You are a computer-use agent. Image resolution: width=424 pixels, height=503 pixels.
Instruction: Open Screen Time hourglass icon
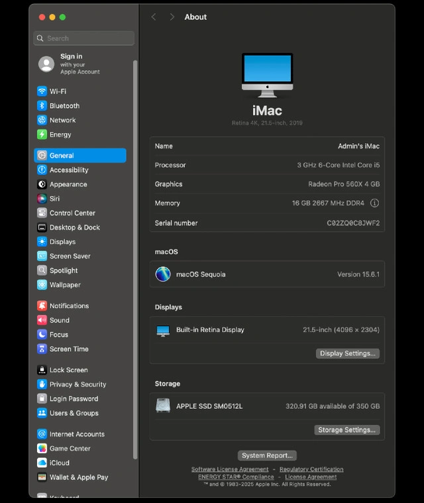[x=42, y=349]
